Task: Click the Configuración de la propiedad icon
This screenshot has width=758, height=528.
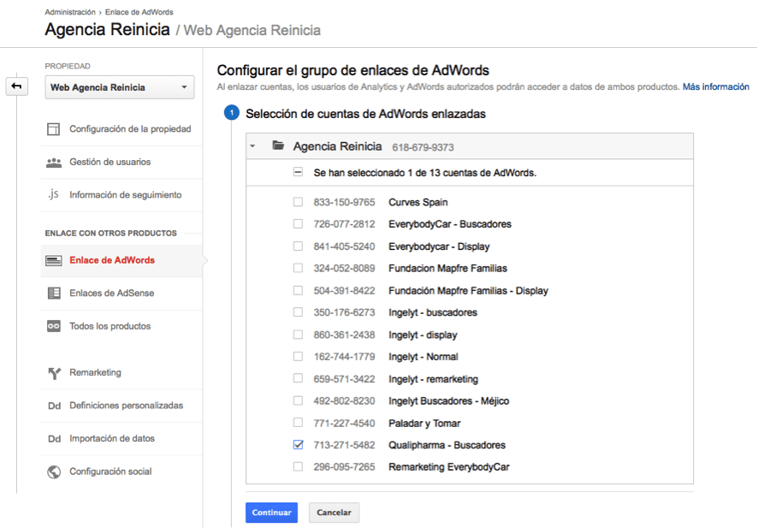Action: [x=54, y=129]
